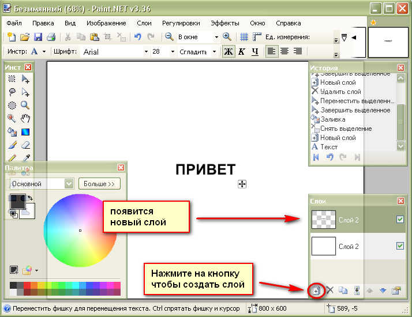Pick color from the color wheel
Image resolution: width=412 pixels, height=317 pixels.
pos(80,231)
